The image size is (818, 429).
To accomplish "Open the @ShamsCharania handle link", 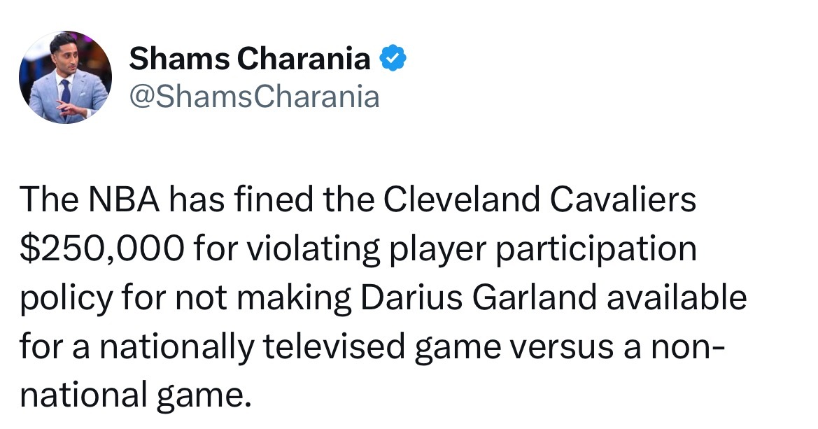I will pos(254,97).
